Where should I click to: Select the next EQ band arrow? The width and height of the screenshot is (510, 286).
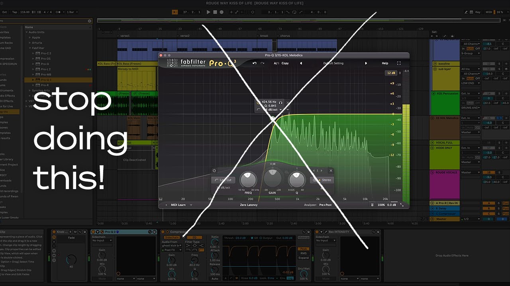tap(322, 170)
